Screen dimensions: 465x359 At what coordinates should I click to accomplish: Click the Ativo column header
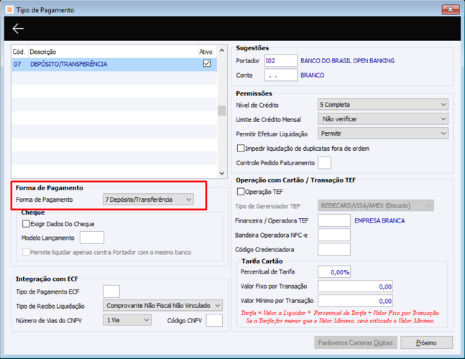206,52
